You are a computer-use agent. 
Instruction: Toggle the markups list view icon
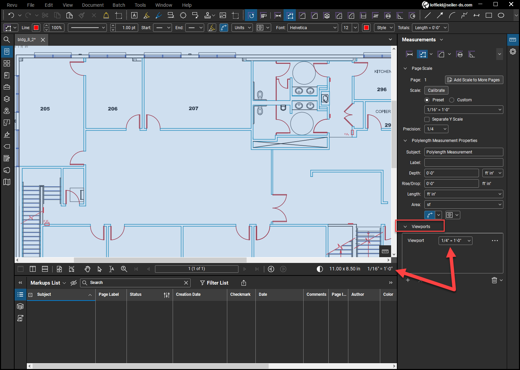click(x=20, y=294)
